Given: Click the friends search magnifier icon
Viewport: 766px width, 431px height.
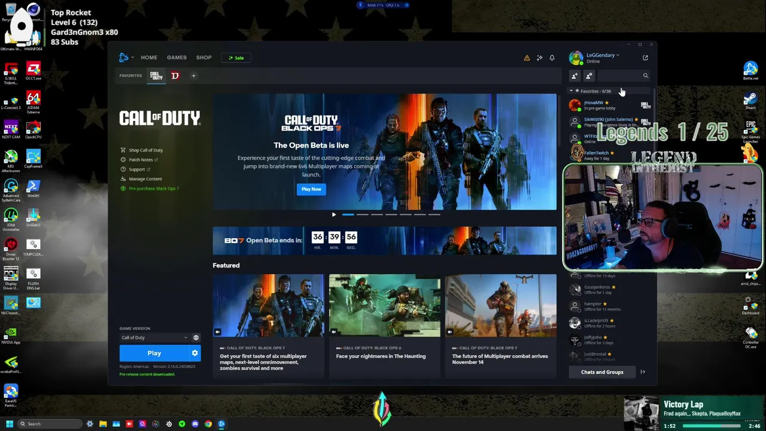Looking at the screenshot, I should pyautogui.click(x=645, y=75).
